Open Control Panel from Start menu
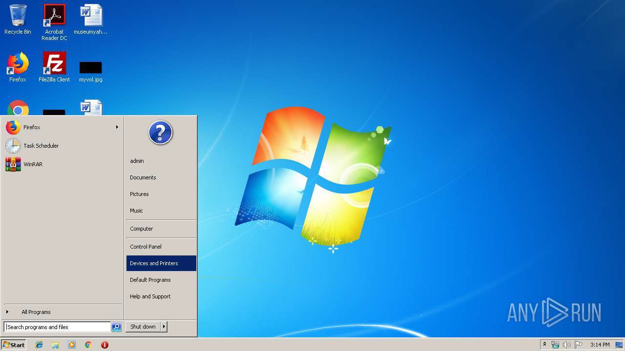 pos(161,247)
